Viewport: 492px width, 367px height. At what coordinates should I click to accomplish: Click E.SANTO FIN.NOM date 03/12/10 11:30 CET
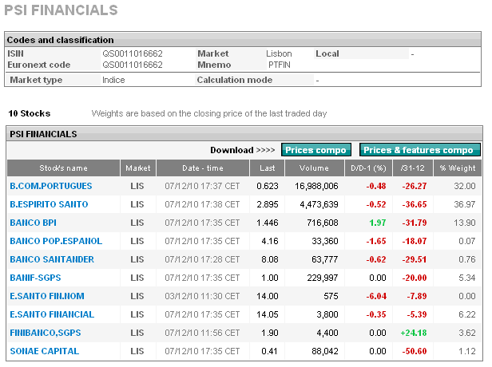pyautogui.click(x=202, y=296)
